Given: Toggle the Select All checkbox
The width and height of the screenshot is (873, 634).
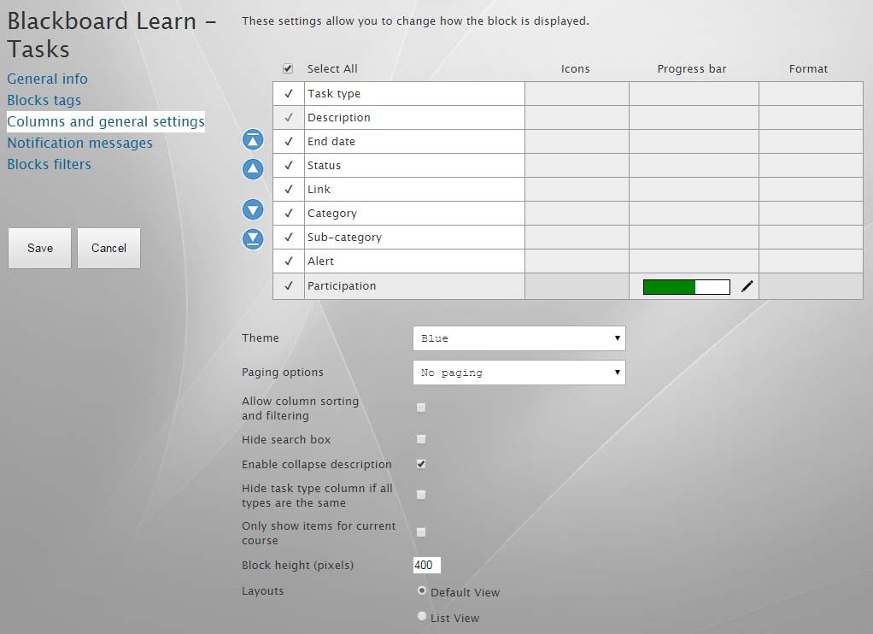Looking at the screenshot, I should click(288, 68).
